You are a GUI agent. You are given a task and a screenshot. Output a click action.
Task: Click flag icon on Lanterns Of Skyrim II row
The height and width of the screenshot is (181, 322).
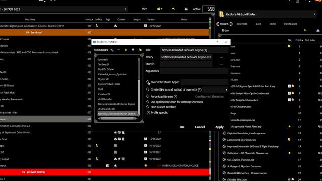[x=289, y=140]
